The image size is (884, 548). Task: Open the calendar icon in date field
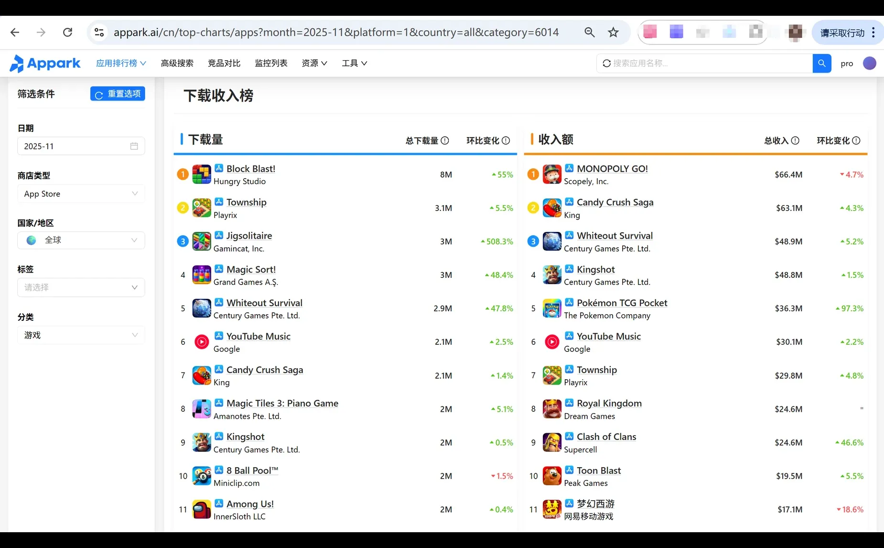134,146
